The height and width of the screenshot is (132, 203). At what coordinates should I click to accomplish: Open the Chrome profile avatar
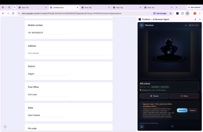tap(195, 13)
